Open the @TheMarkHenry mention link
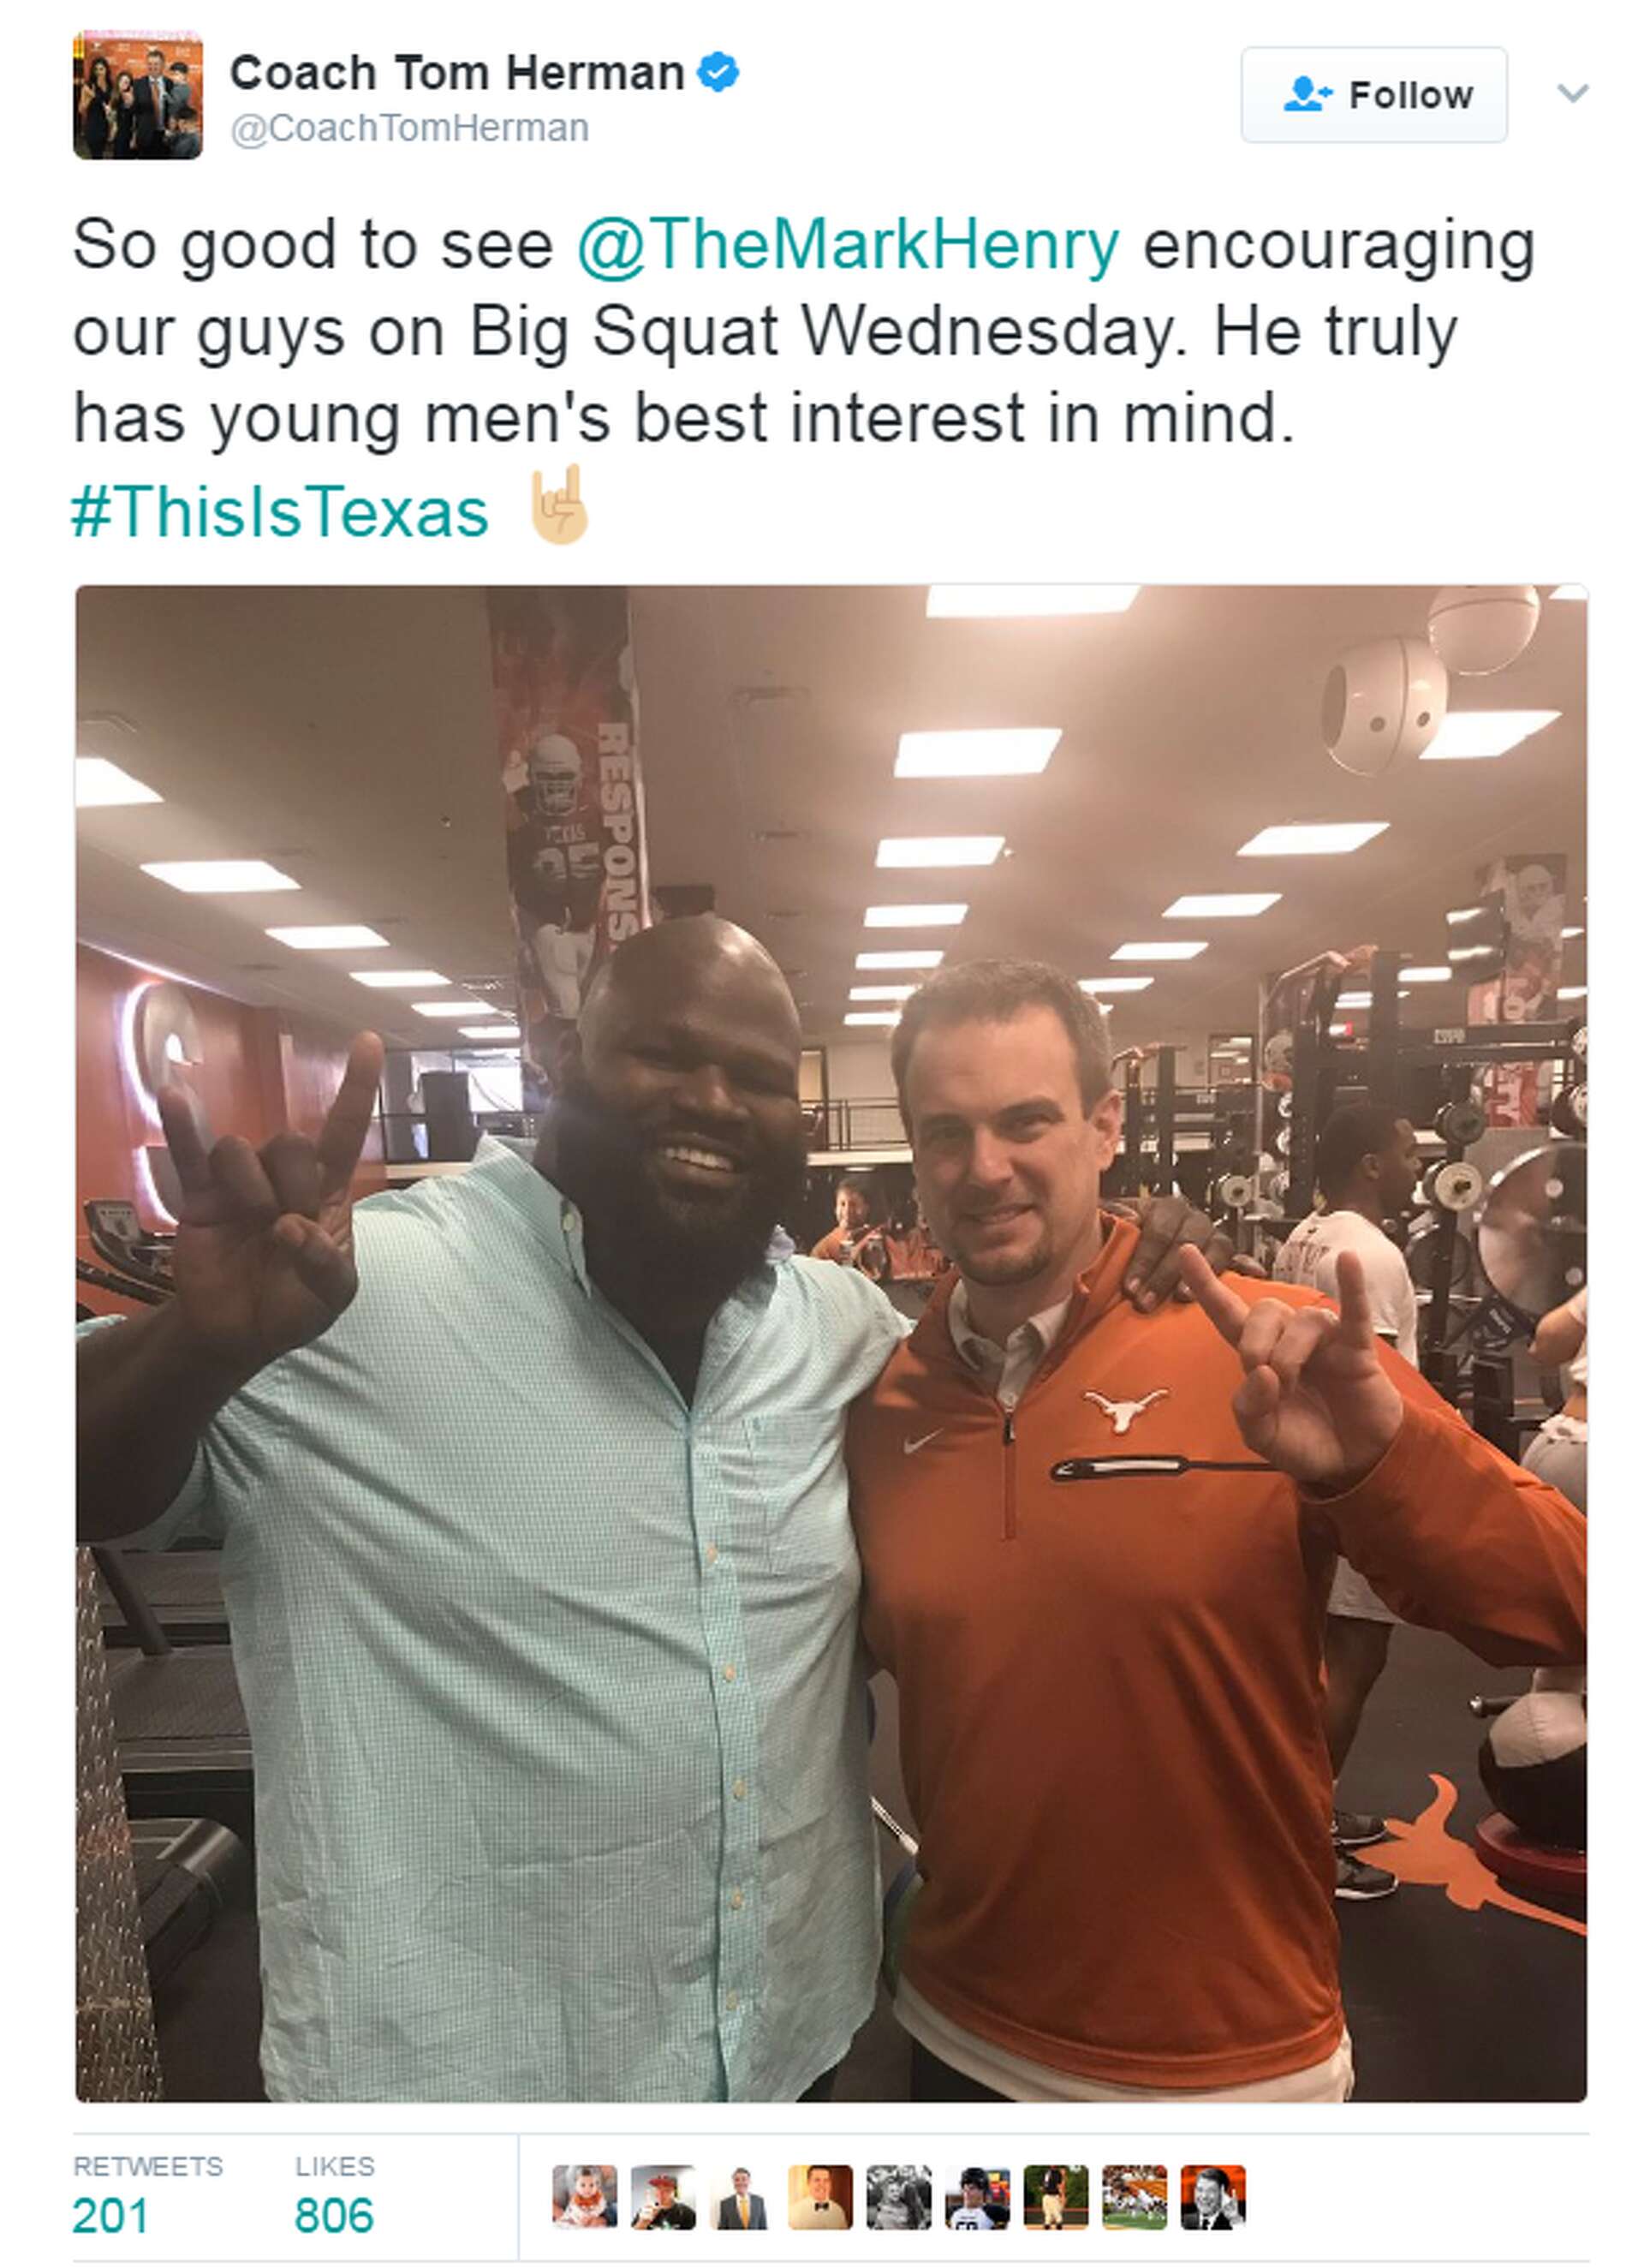The image size is (1644, 2268). [x=848, y=245]
